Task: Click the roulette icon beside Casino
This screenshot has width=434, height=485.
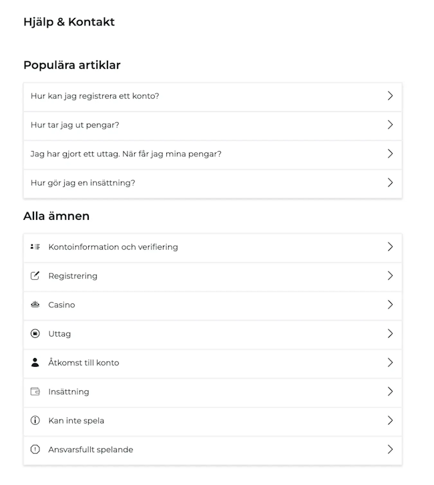Action: tap(35, 305)
